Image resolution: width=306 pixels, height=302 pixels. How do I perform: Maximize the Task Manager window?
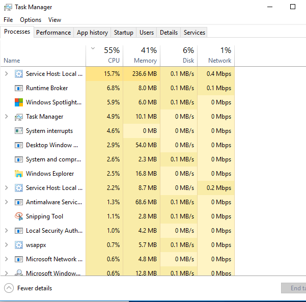click(x=293, y=7)
